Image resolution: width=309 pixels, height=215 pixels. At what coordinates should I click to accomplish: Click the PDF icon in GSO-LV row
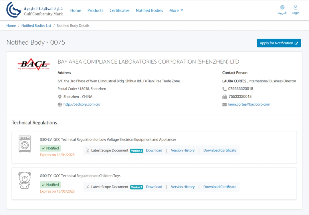[x=88, y=151]
